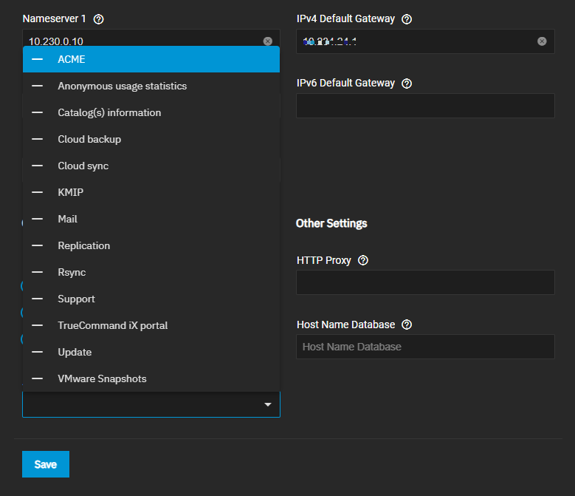
Task: Select the VMware Snapshots entry
Action: (x=102, y=379)
